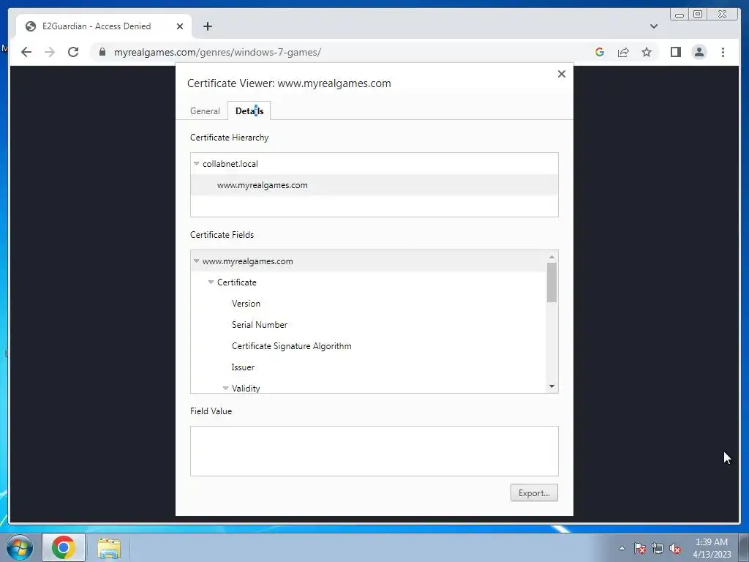Reload the page with the refresh icon

click(x=73, y=52)
